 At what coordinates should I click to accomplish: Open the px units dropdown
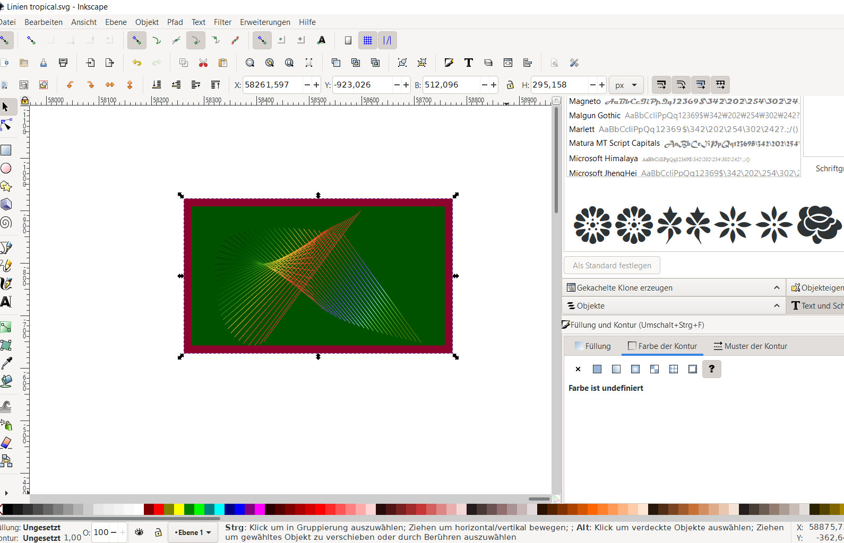click(626, 85)
